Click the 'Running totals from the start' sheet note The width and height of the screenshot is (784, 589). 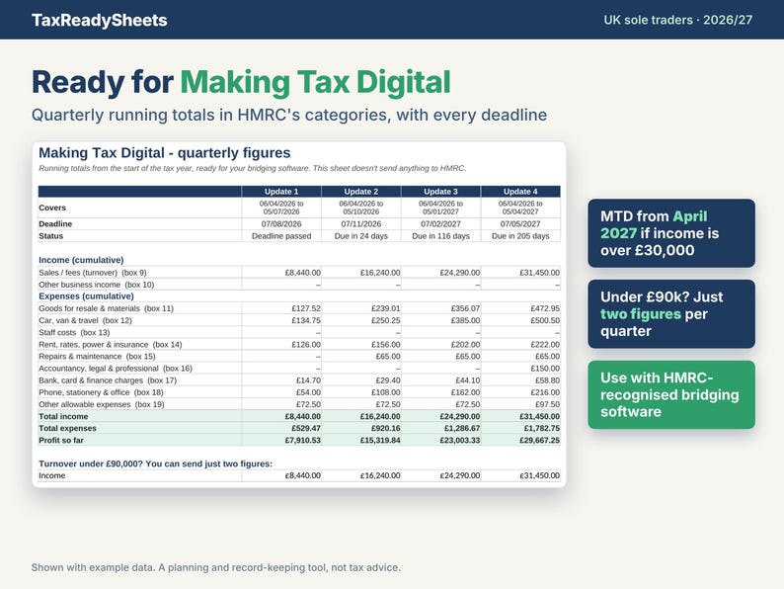[x=252, y=168]
